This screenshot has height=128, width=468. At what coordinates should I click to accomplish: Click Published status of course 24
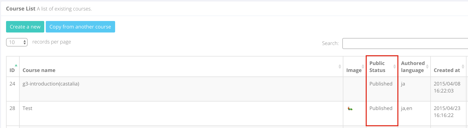pos(381,84)
